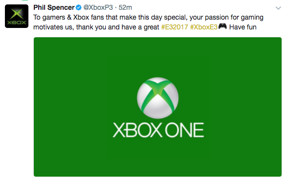
Task: Click the 'Have fun' text after emoji
Action: 243,27
